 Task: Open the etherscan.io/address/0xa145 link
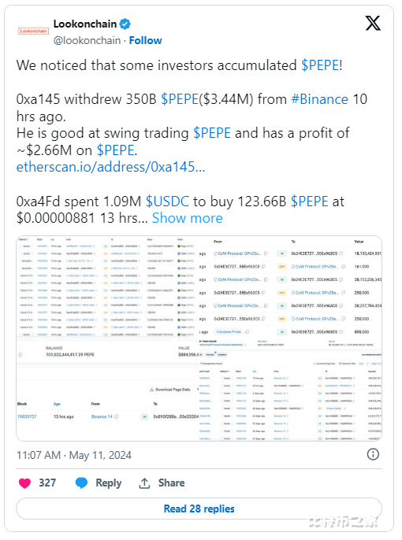[x=110, y=167]
